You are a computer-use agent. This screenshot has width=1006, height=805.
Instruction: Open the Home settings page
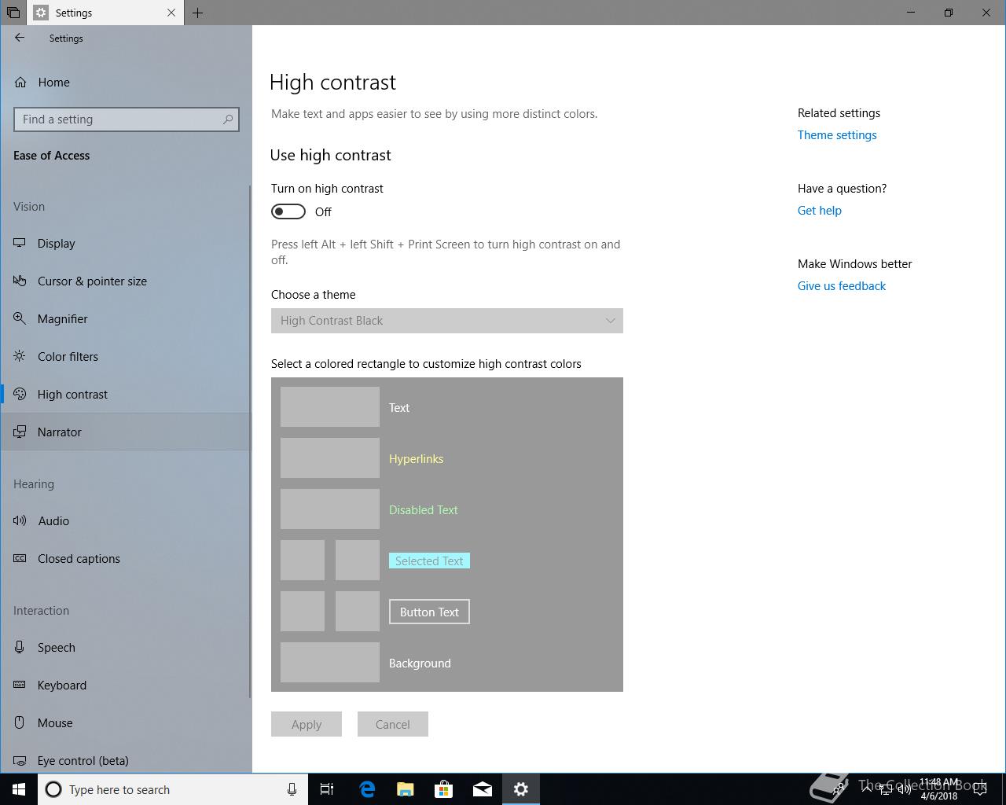tap(126, 82)
